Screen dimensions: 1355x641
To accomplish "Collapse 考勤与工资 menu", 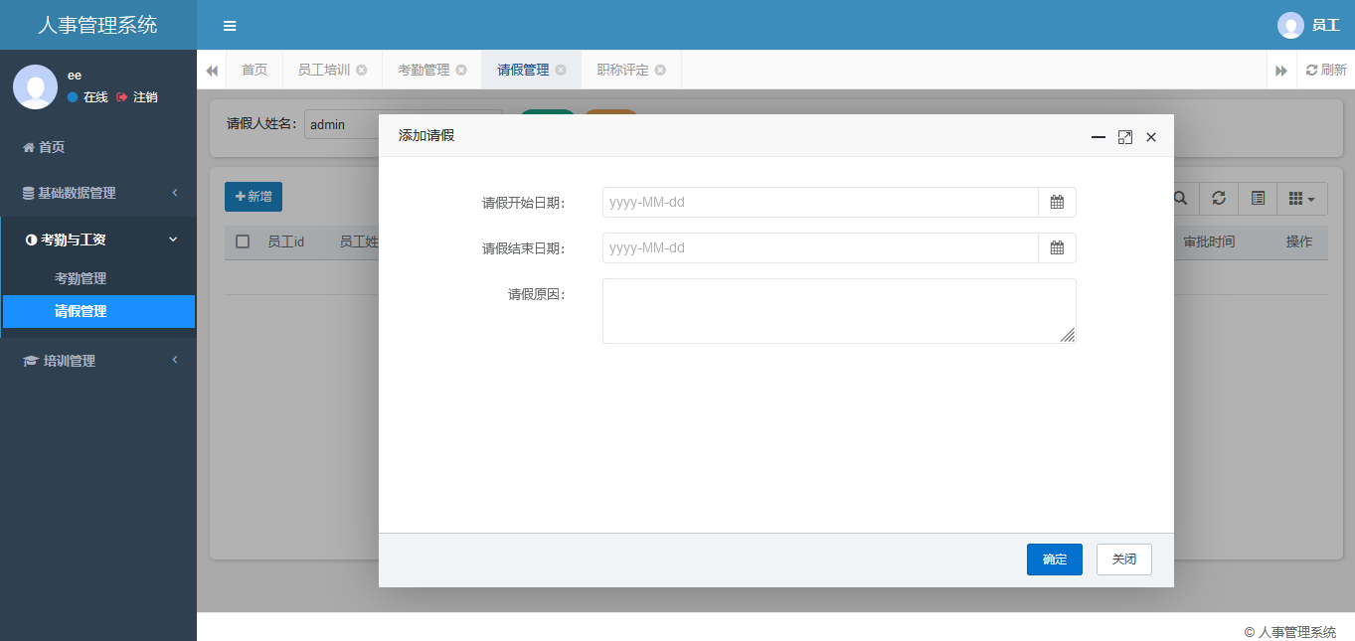I will (97, 240).
